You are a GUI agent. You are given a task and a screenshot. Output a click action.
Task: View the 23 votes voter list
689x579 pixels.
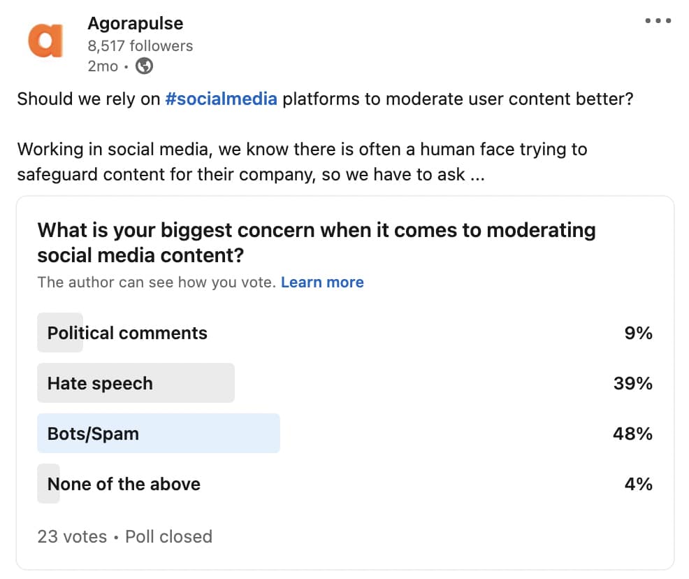72,536
